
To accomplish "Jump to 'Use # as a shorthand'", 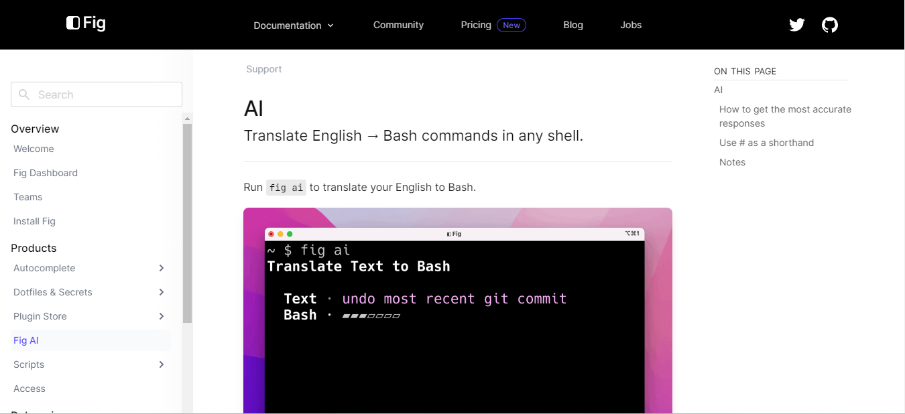I will (x=766, y=143).
